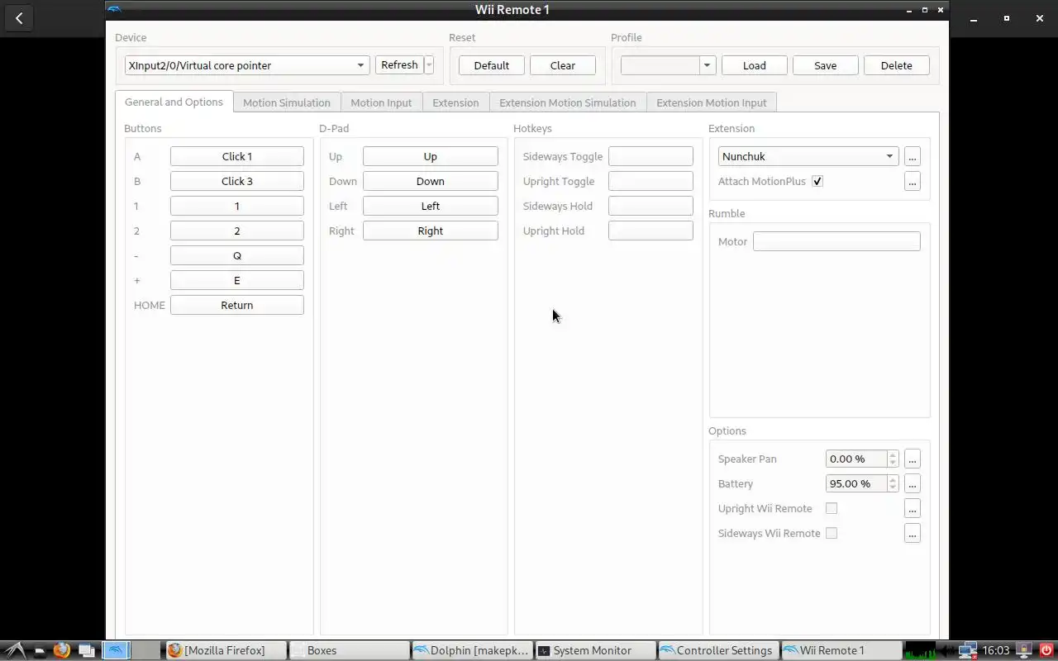Viewport: 1058px width, 661px height.
Task: Open the Nunchuk extension dropdown
Action: tap(808, 156)
